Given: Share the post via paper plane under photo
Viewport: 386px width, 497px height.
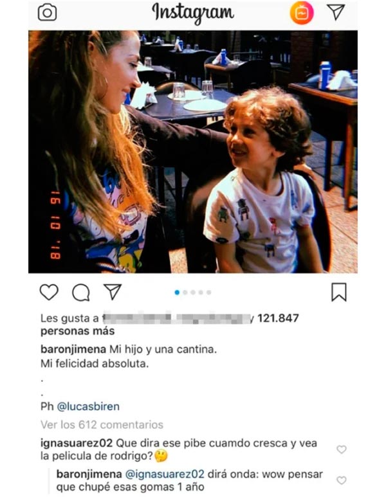Looking at the screenshot, I should [x=113, y=292].
